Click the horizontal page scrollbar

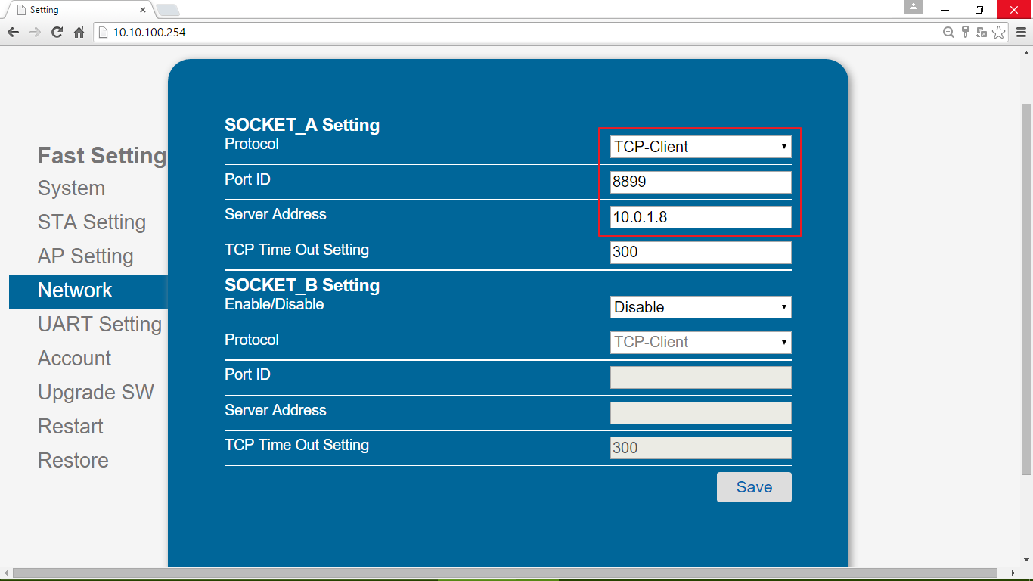point(505,573)
